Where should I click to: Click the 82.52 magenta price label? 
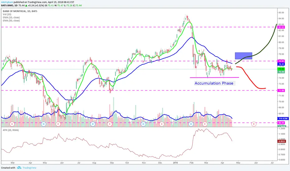pos(281,27)
